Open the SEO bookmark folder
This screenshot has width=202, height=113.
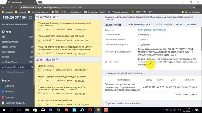55,12
